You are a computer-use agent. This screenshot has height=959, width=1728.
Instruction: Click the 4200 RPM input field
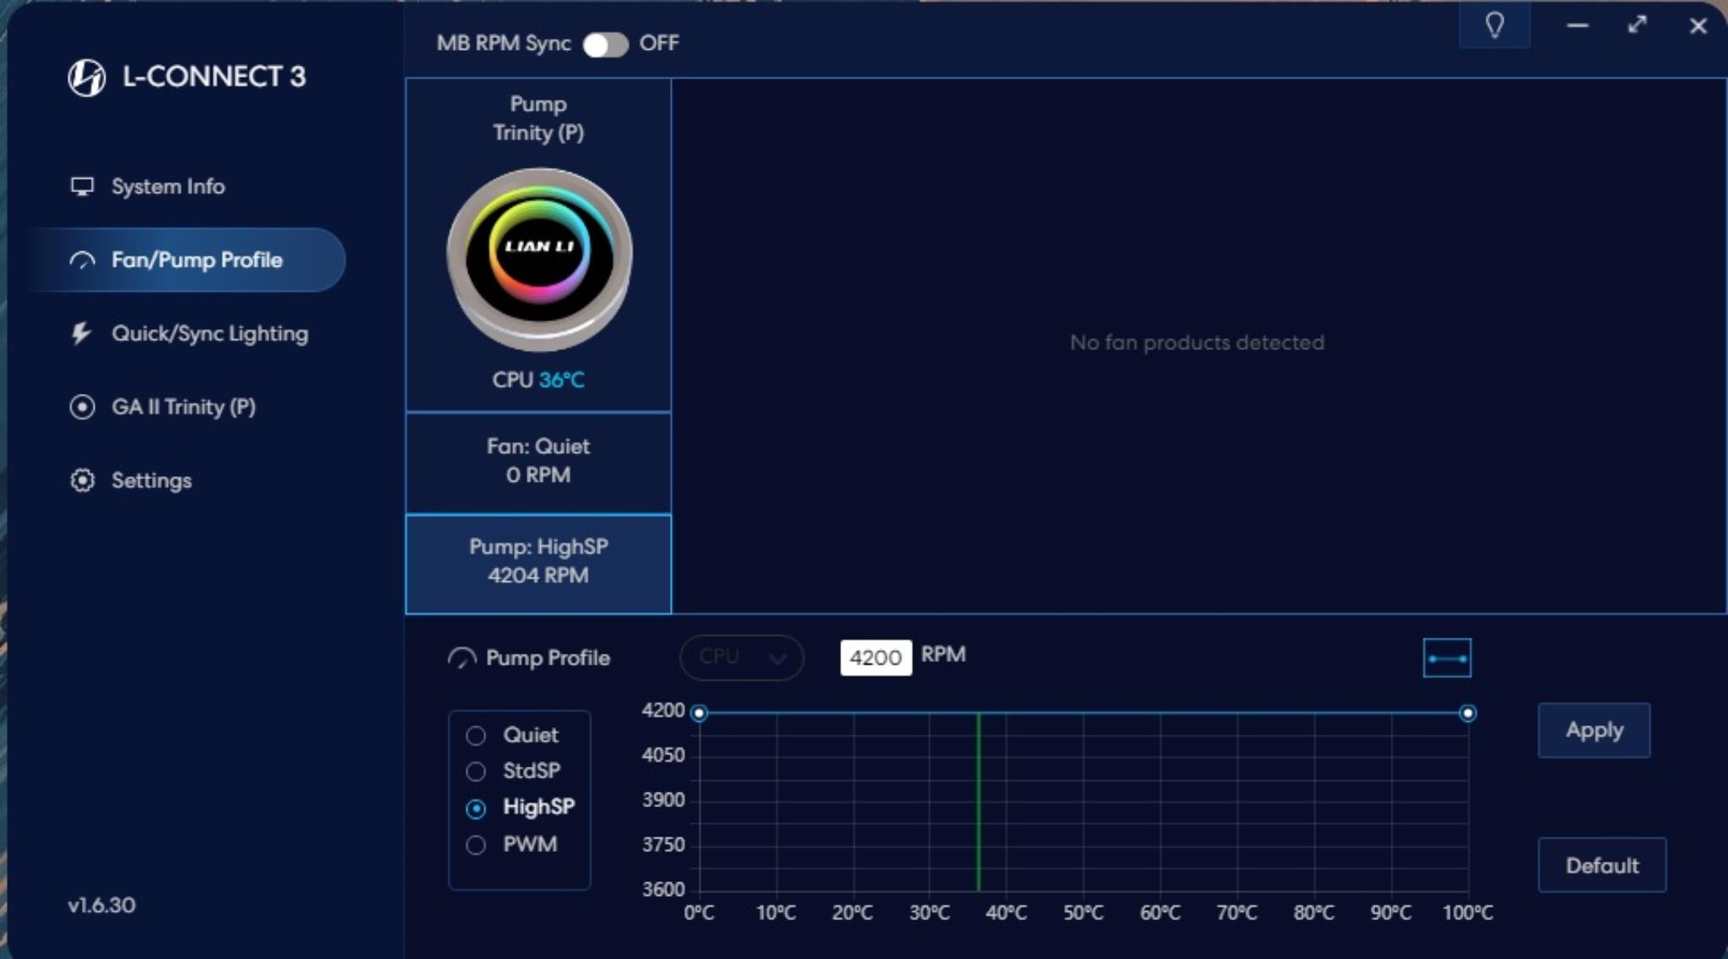876,658
